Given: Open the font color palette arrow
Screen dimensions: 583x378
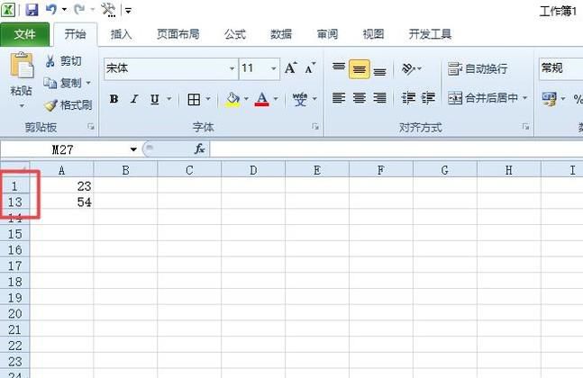Looking at the screenshot, I should (x=276, y=99).
